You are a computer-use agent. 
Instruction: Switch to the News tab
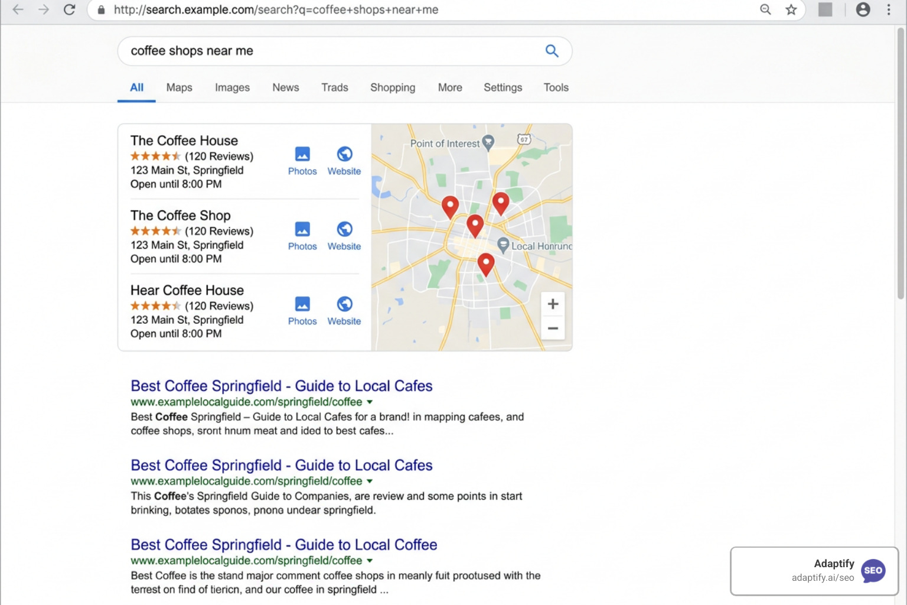285,87
